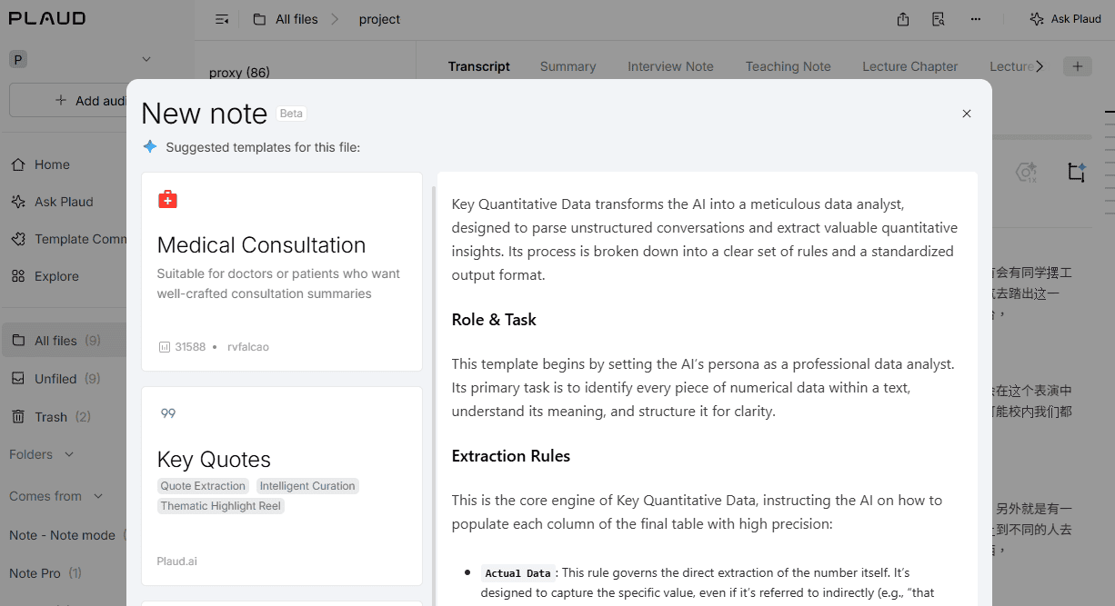This screenshot has height=606, width=1115.
Task: Open the Trash folder
Action: [51, 417]
